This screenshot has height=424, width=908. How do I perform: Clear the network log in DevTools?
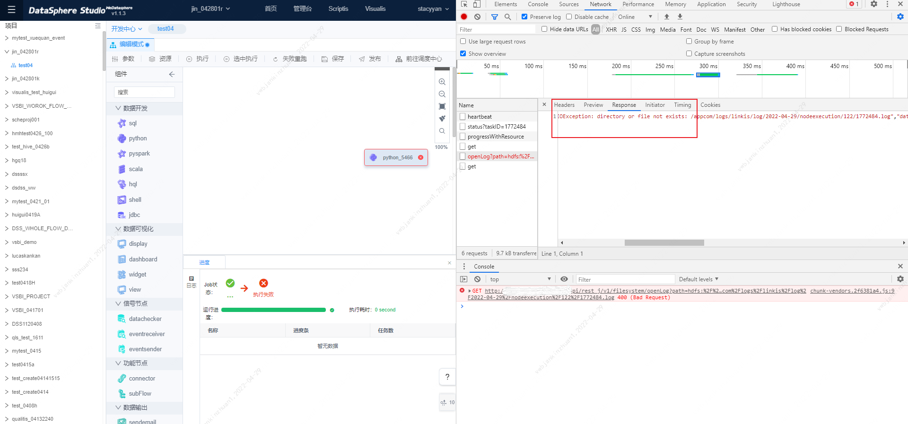(x=478, y=17)
